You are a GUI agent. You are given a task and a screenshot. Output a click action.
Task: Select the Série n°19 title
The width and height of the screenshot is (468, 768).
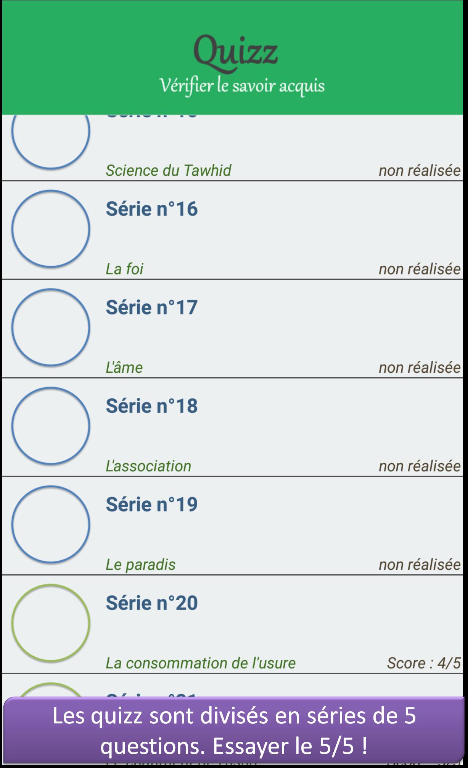pyautogui.click(x=152, y=504)
